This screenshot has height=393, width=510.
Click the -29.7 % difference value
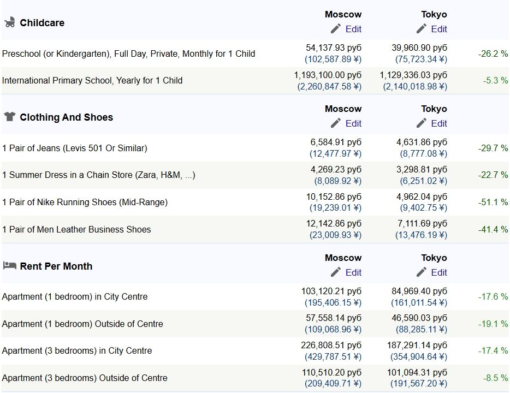(493, 148)
